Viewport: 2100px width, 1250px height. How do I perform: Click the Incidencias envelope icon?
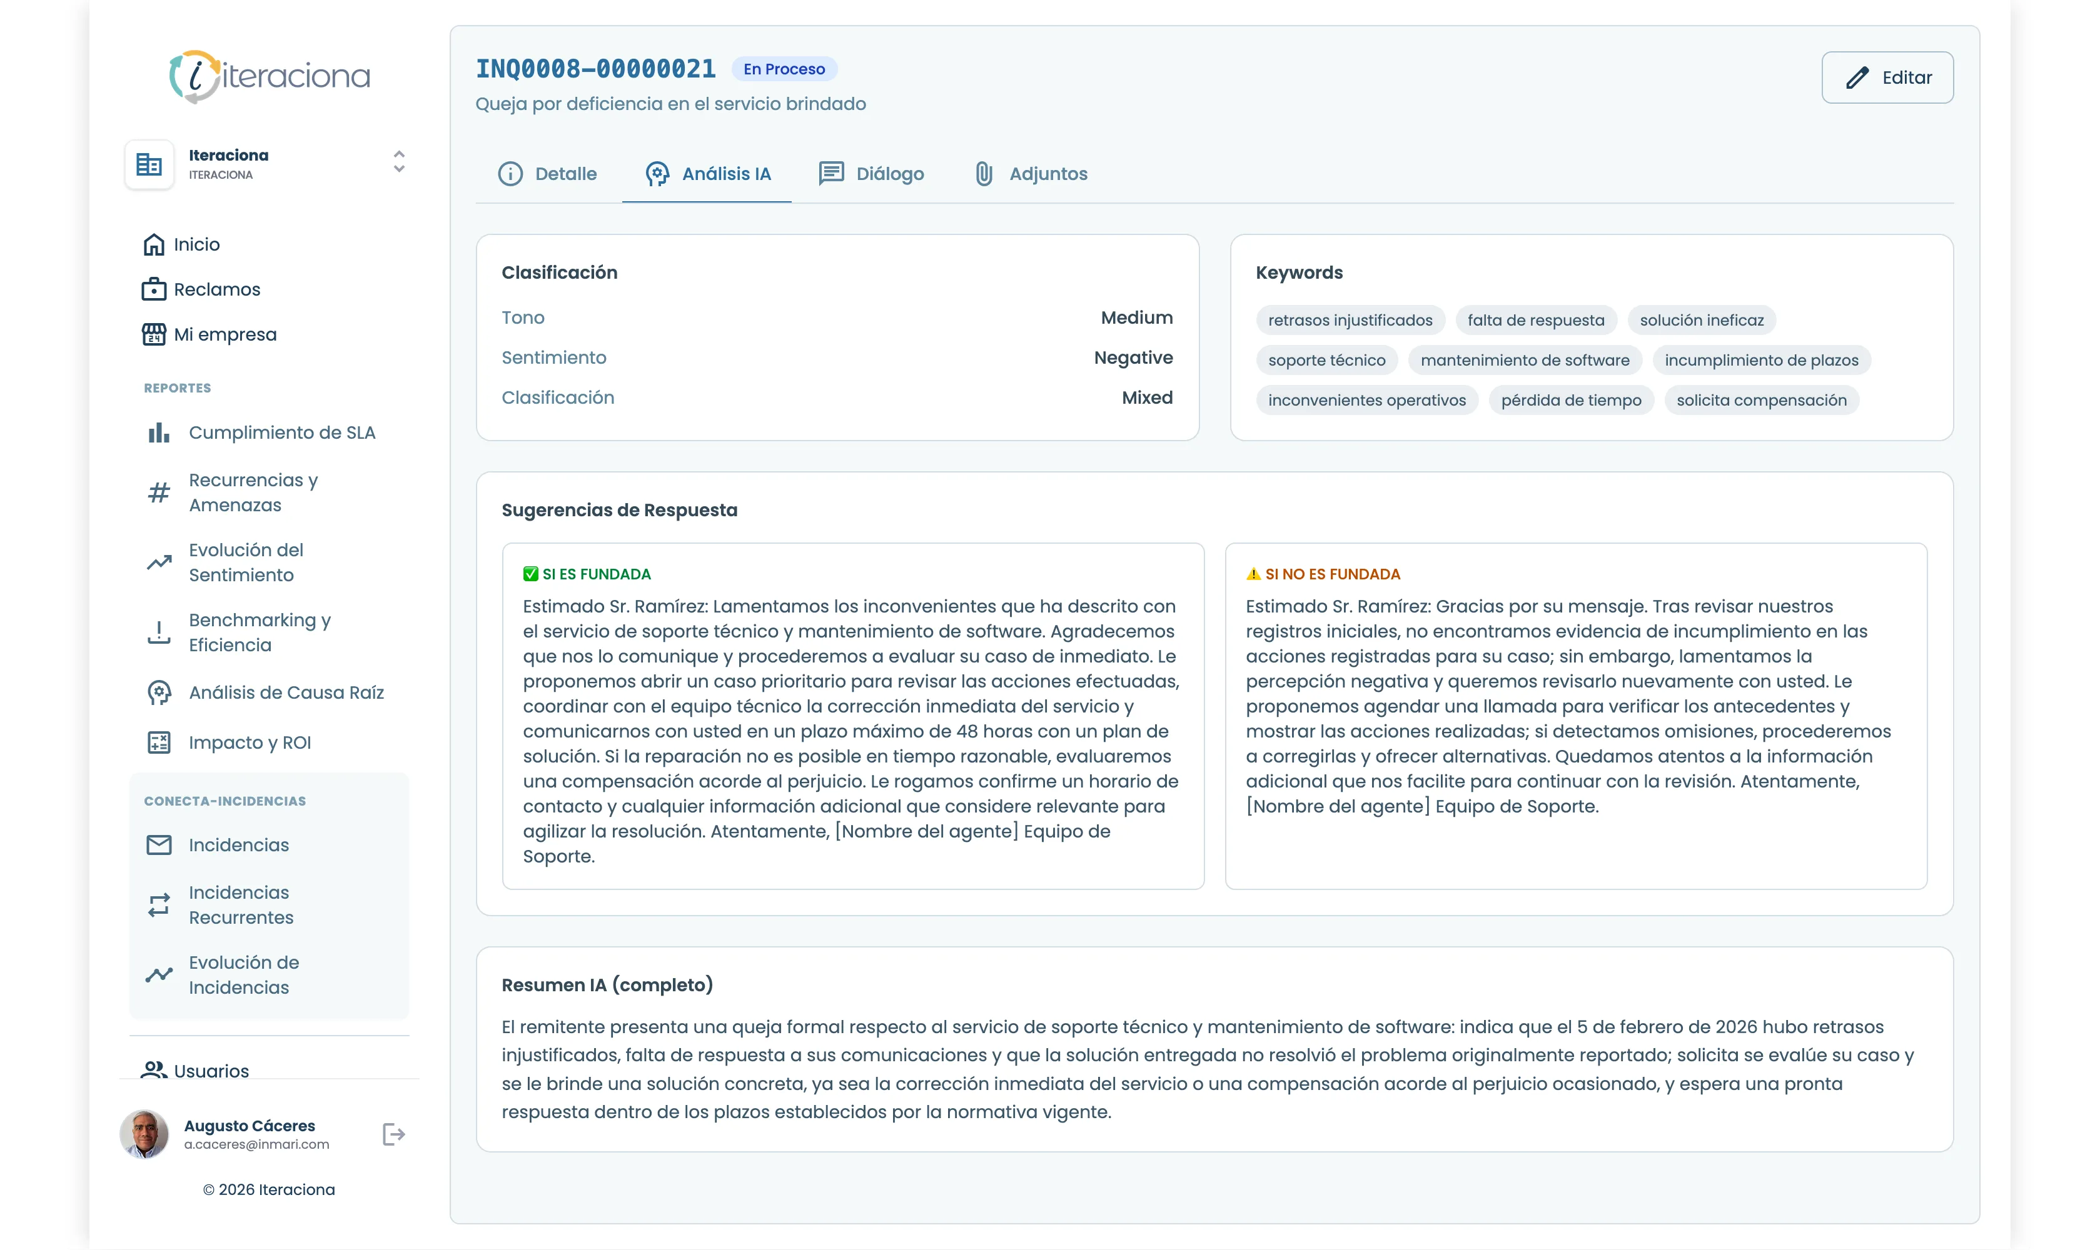[159, 845]
